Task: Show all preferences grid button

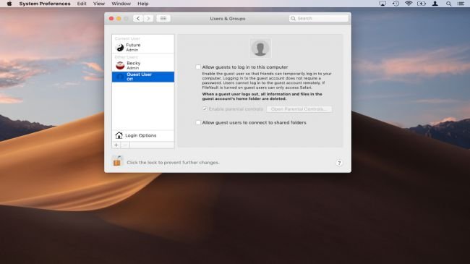Action: pos(163,18)
